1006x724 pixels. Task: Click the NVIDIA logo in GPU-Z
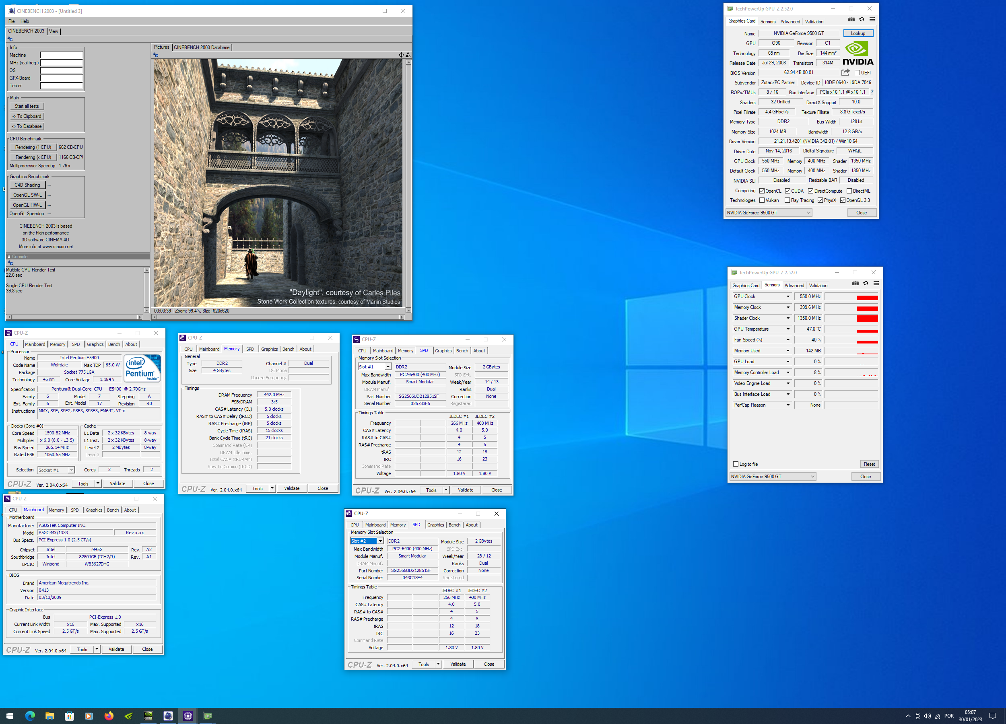[x=858, y=53]
